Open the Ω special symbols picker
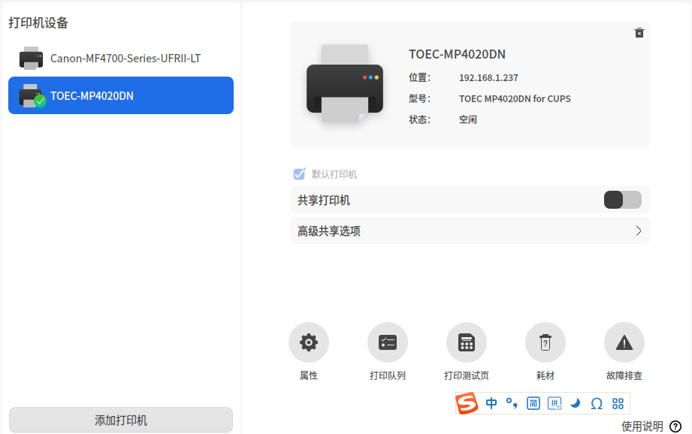Screen dimensions: 692x434 [x=597, y=403]
